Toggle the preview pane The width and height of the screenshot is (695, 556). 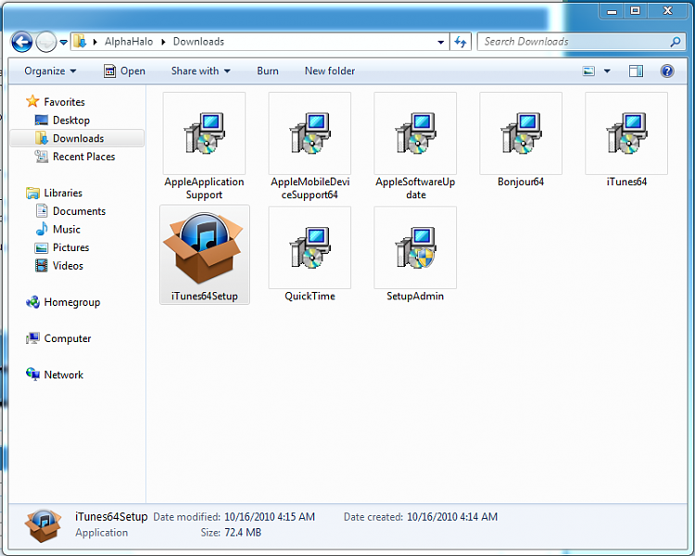[x=636, y=71]
